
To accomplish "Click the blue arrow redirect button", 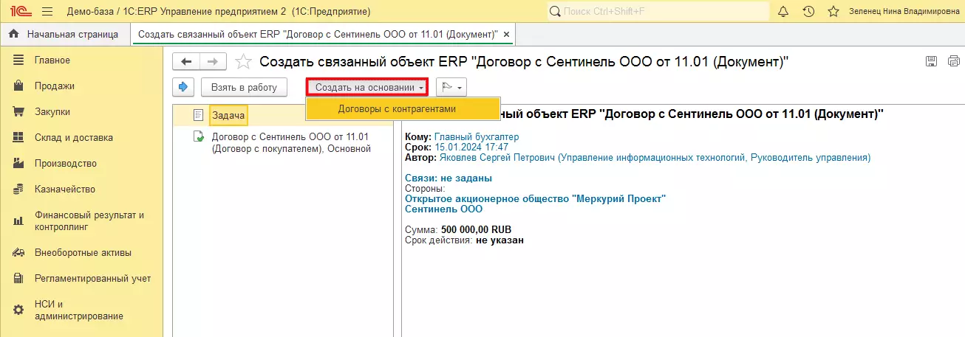I will point(183,87).
